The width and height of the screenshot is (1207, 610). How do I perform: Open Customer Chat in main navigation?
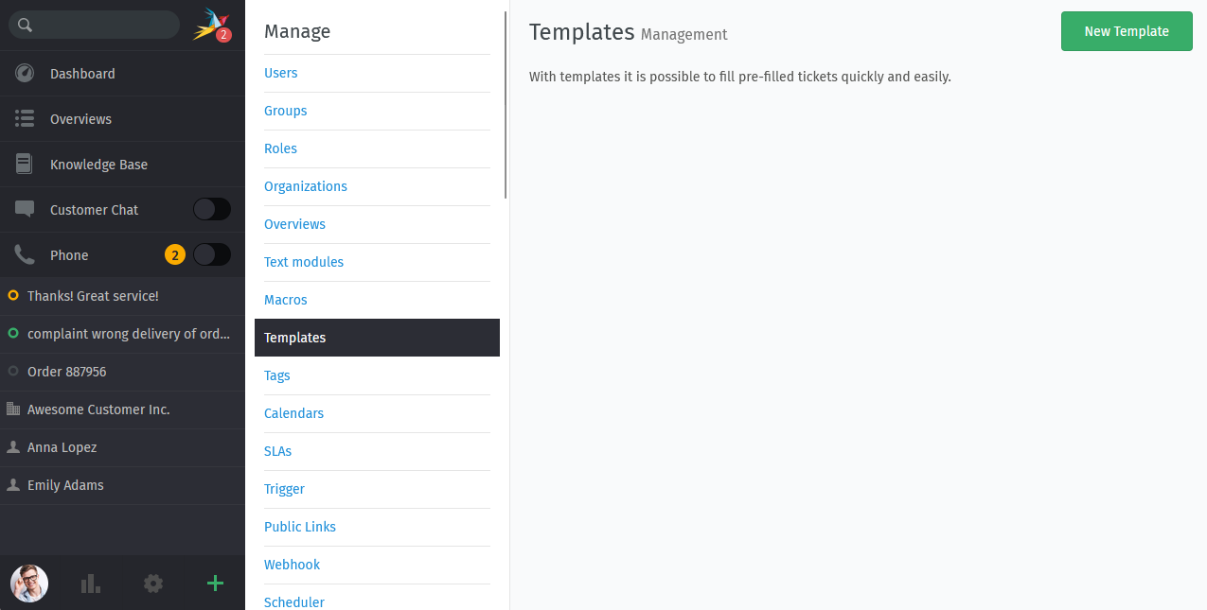(x=95, y=210)
